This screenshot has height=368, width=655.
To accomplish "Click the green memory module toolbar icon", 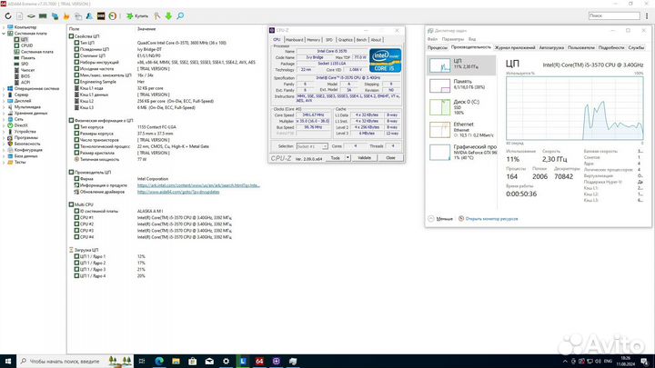I will click(43, 15).
